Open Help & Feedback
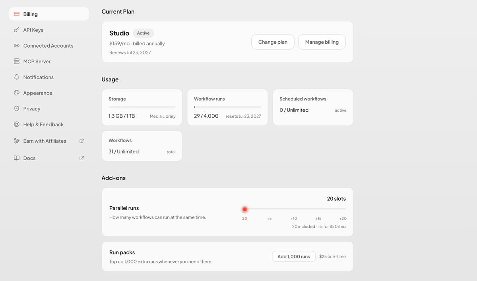This screenshot has width=477, height=281. tap(49, 124)
